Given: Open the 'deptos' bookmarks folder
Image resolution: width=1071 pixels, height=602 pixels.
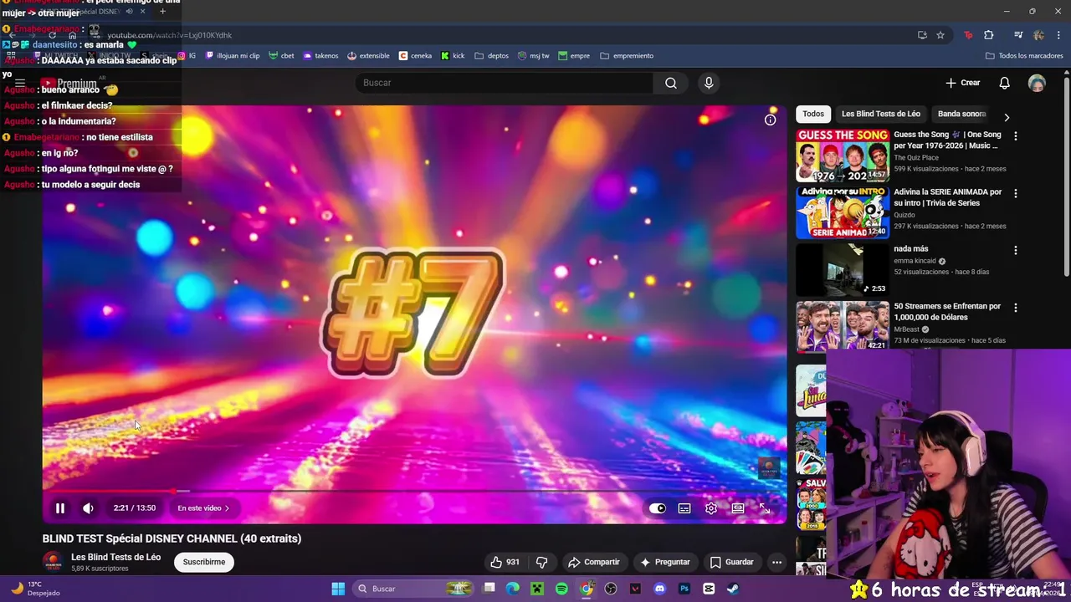Looking at the screenshot, I should 492,56.
